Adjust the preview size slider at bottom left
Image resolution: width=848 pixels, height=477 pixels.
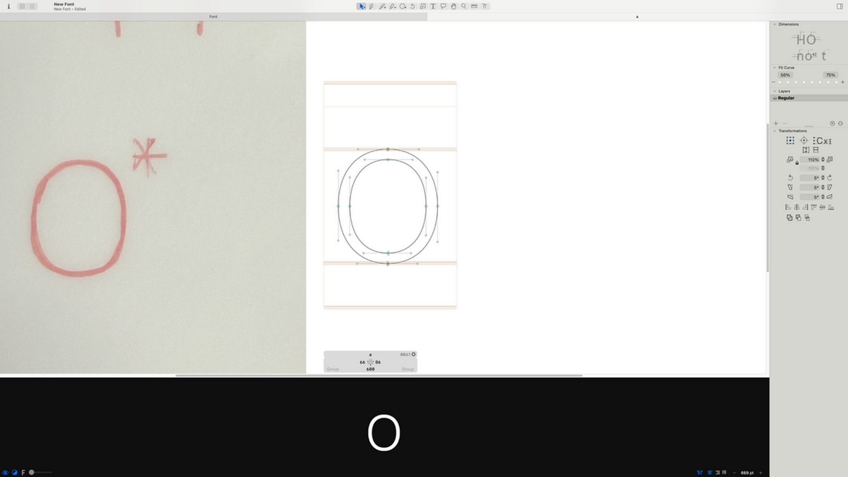point(32,472)
